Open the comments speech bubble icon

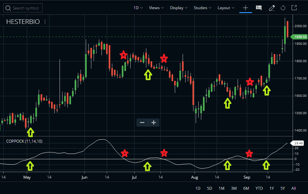pyautogui.click(x=259, y=8)
